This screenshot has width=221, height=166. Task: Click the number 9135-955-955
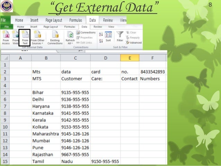76,93
